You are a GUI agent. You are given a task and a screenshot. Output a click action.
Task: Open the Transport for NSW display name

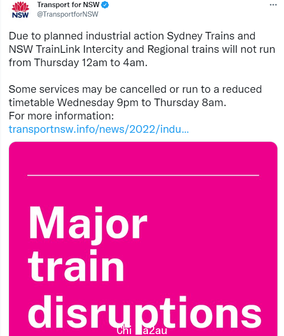click(x=69, y=5)
